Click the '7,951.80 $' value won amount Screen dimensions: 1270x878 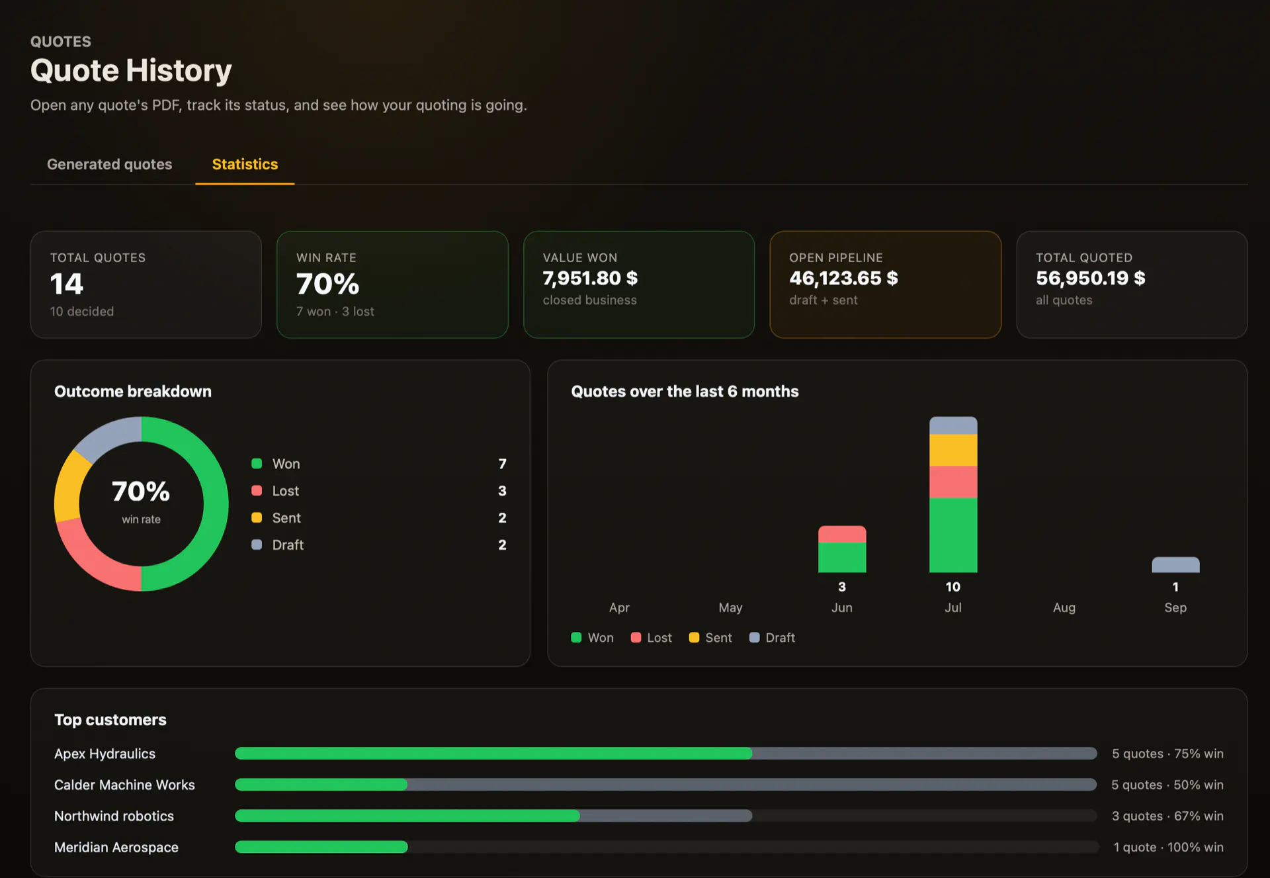590,278
